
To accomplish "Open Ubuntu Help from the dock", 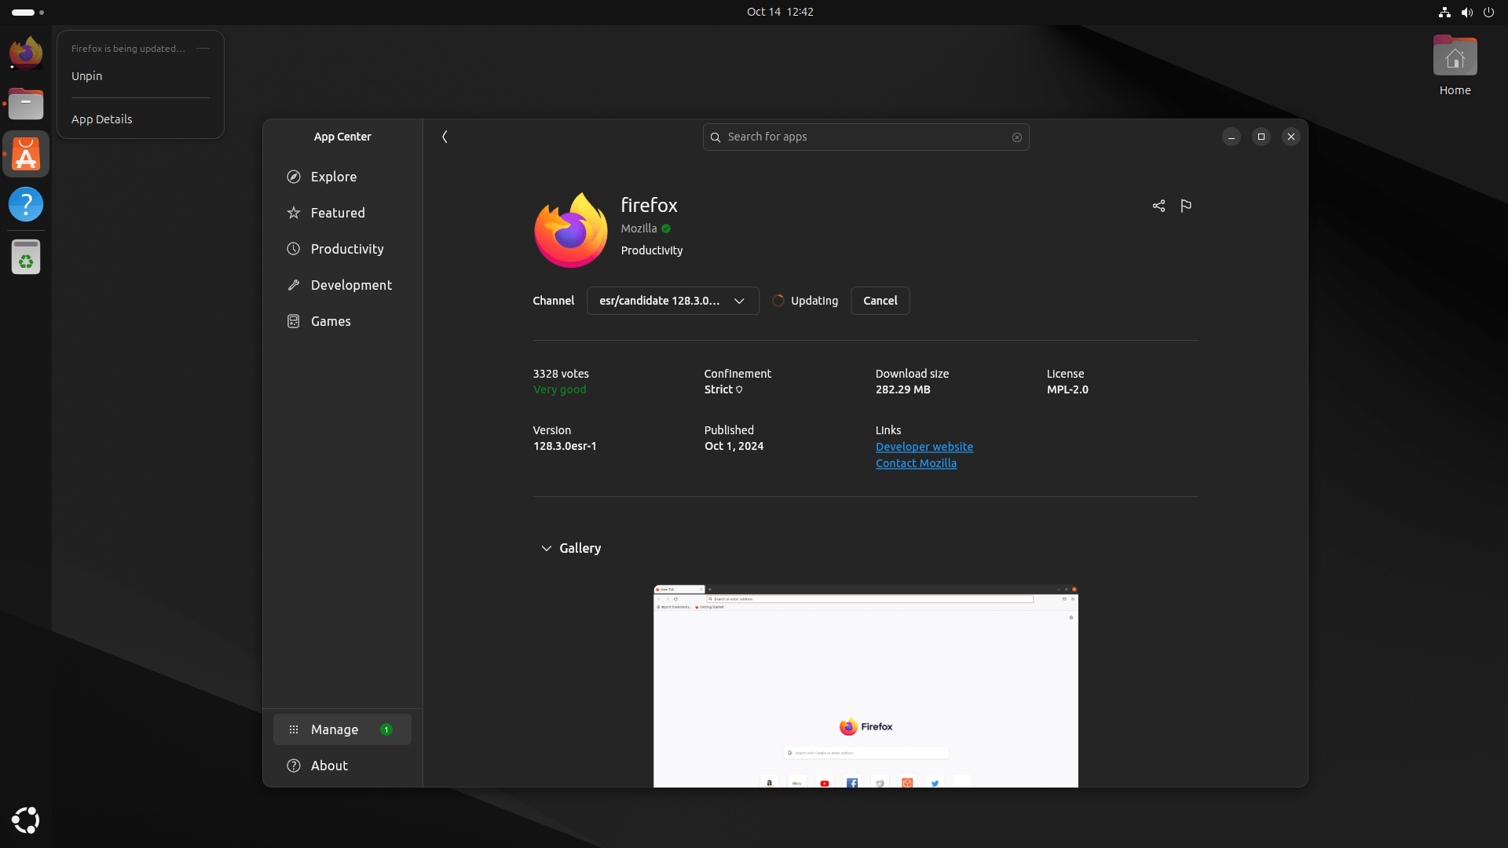I will coord(26,204).
